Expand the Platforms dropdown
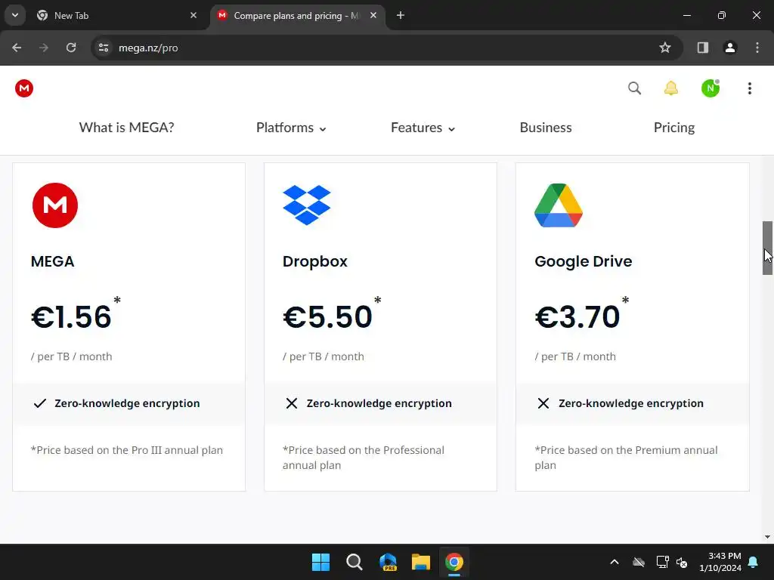 291,128
